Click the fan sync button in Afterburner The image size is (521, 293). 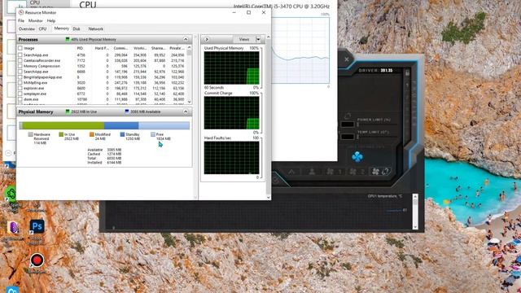[380, 172]
